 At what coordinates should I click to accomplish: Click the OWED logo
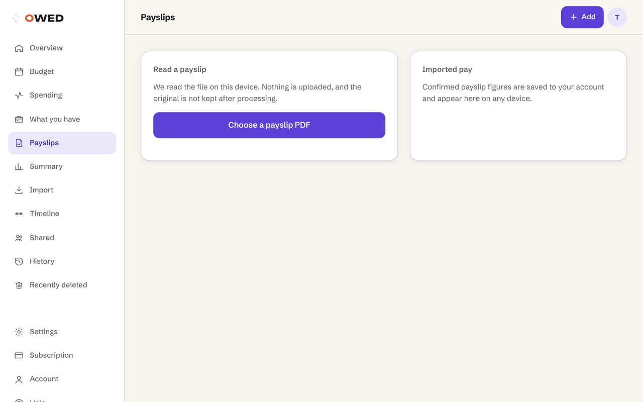pyautogui.click(x=38, y=18)
